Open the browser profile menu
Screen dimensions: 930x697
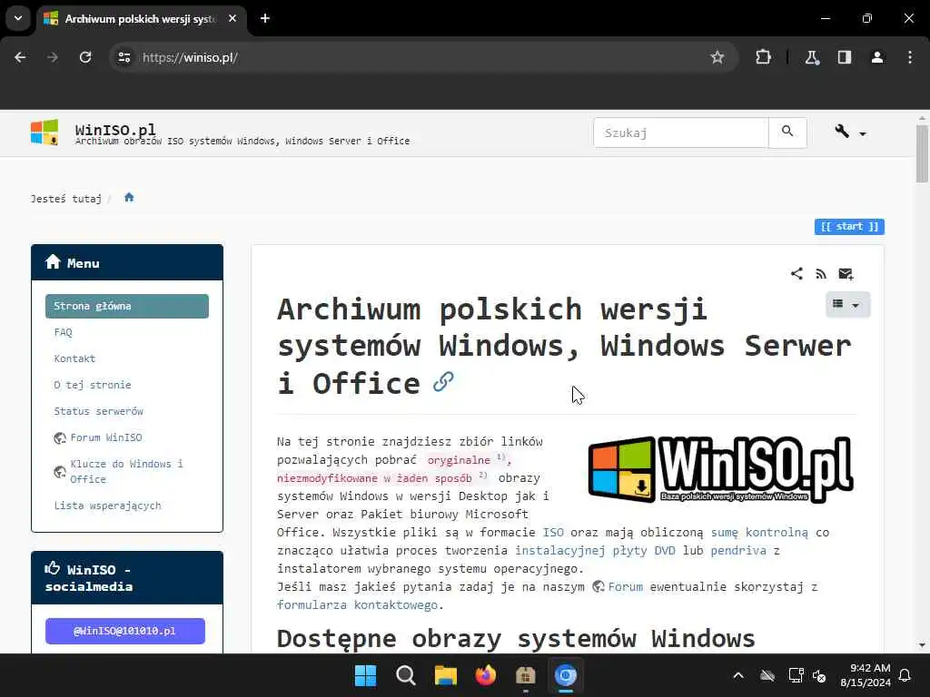tap(877, 57)
